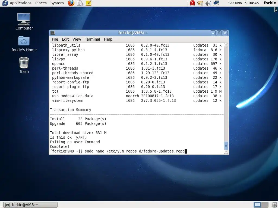The image size is (278, 208).
Task: Open the terminal Edit menu
Action: tap(65, 39)
